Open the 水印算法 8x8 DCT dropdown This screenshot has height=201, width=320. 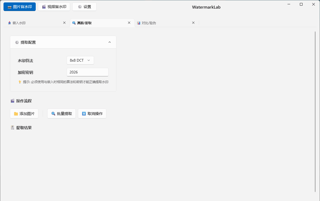tap(80, 60)
